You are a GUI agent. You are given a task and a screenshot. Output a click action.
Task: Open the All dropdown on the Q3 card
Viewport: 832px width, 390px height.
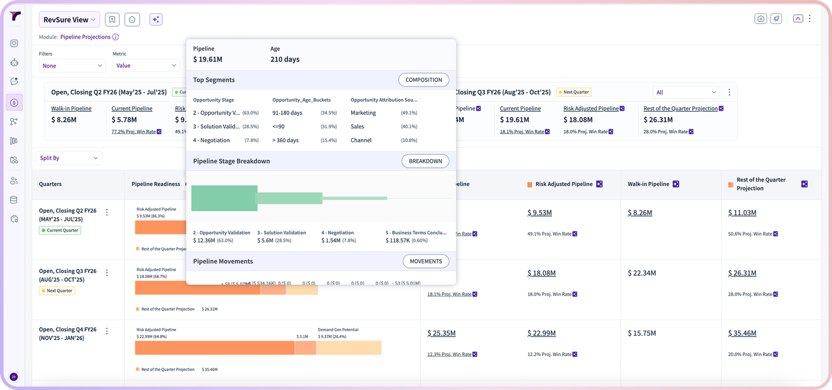(686, 92)
